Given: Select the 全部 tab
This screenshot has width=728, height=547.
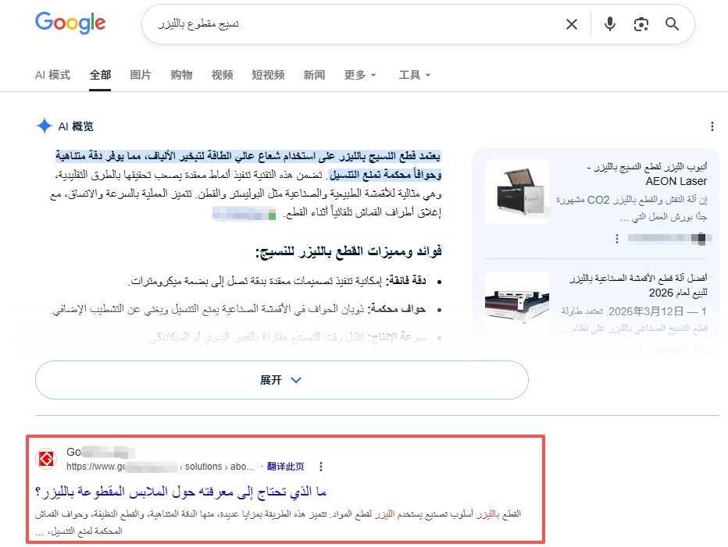Looking at the screenshot, I should [100, 75].
